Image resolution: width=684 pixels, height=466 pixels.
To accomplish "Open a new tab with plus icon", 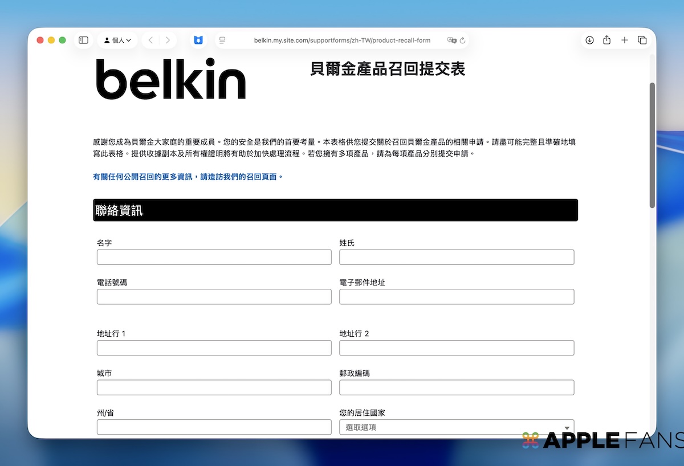I will coord(625,40).
